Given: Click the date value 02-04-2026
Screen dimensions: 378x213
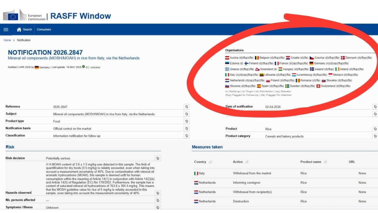Looking at the screenshot, I should click(273, 107).
